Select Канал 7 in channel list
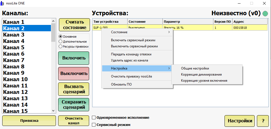The image size is (271, 129). (x=27, y=60)
